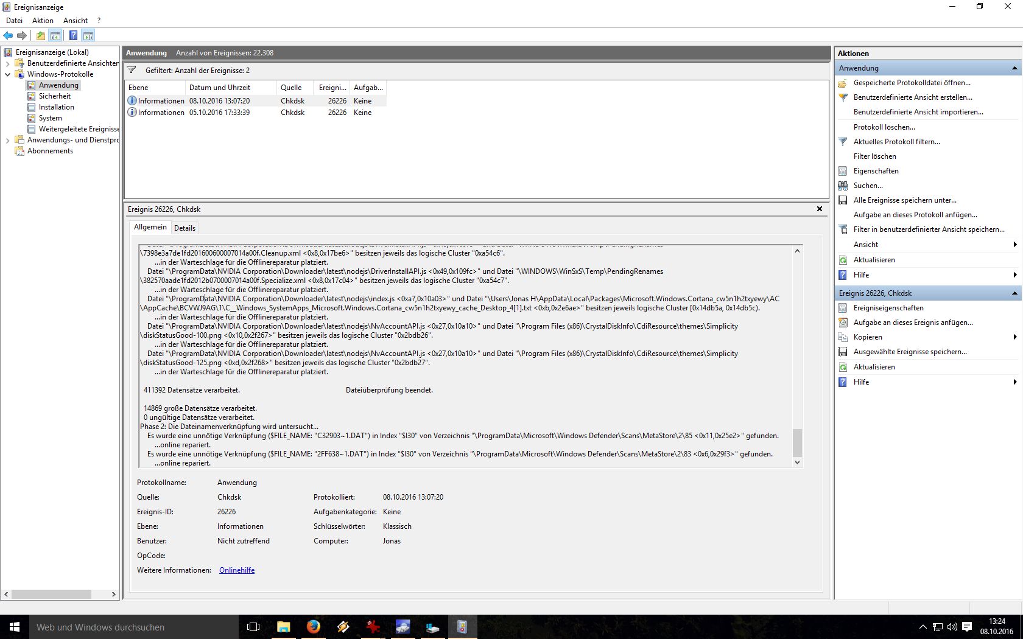The height and width of the screenshot is (639, 1023).
Task: Close the event preview pane
Action: point(820,209)
